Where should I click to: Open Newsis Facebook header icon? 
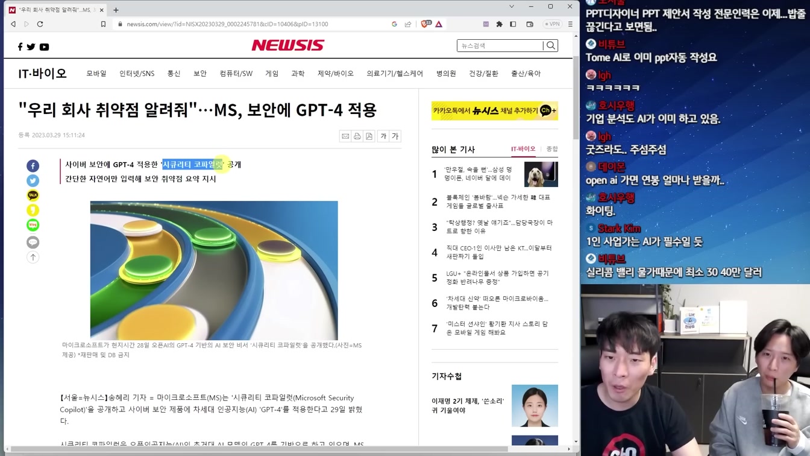pyautogui.click(x=20, y=46)
